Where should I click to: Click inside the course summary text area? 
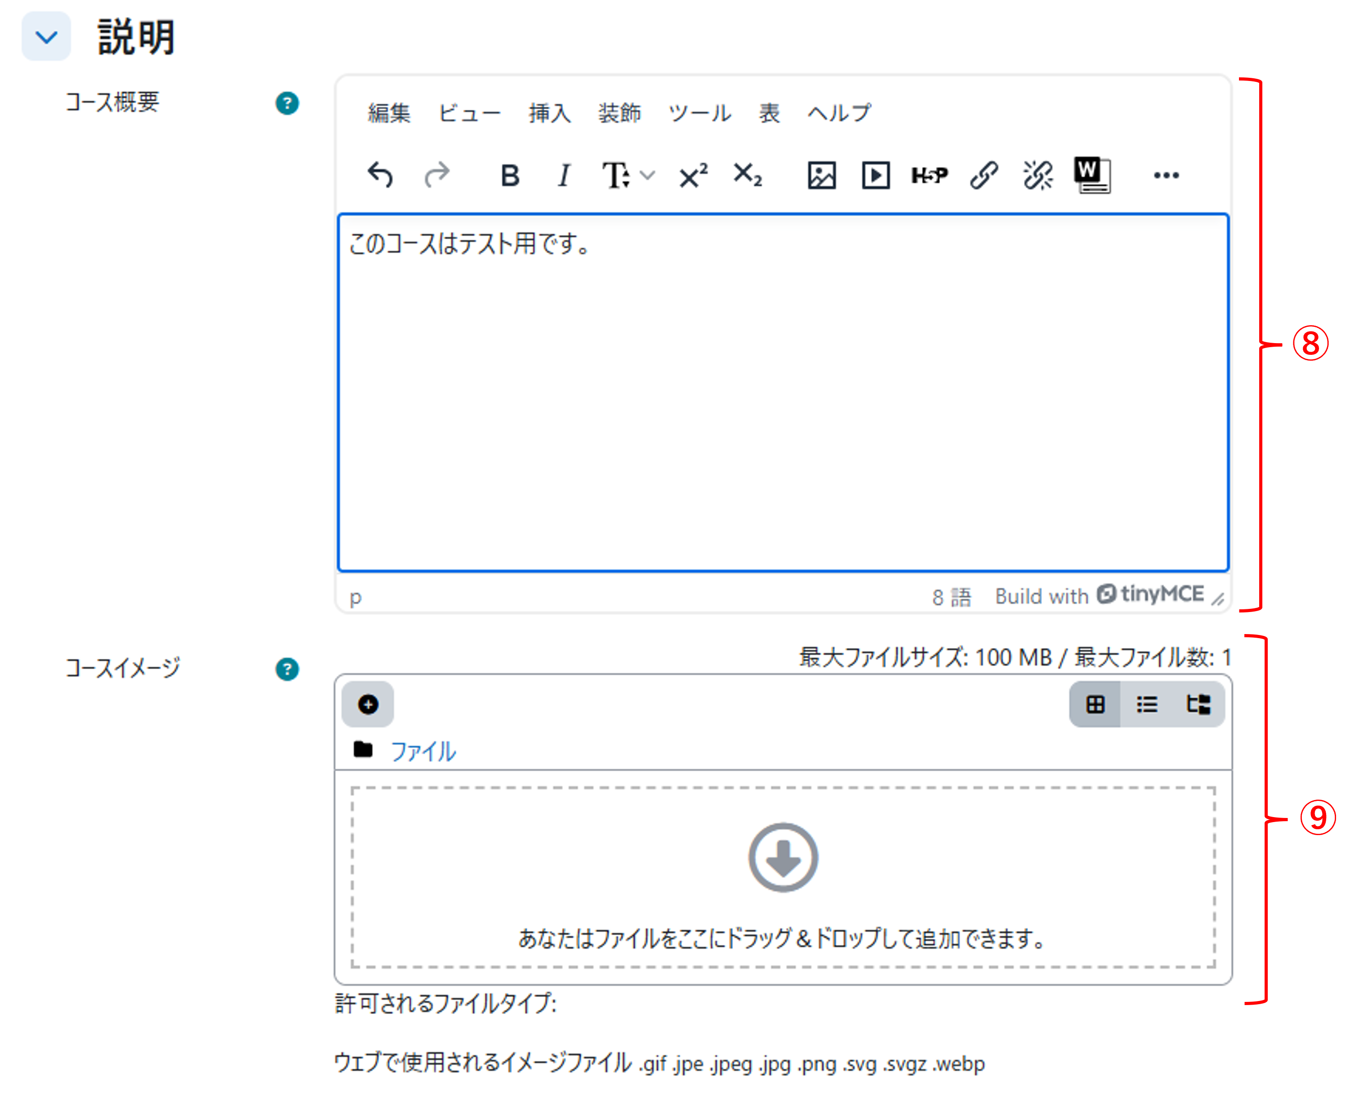(x=783, y=393)
